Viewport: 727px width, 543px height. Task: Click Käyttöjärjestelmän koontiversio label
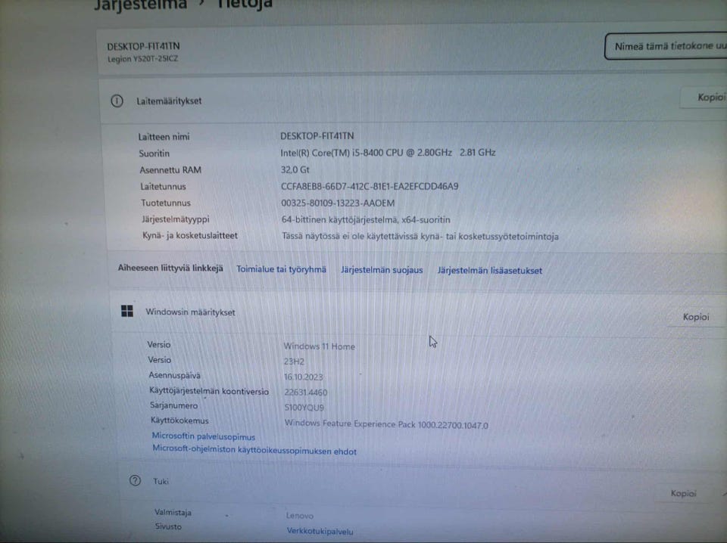pyautogui.click(x=209, y=391)
